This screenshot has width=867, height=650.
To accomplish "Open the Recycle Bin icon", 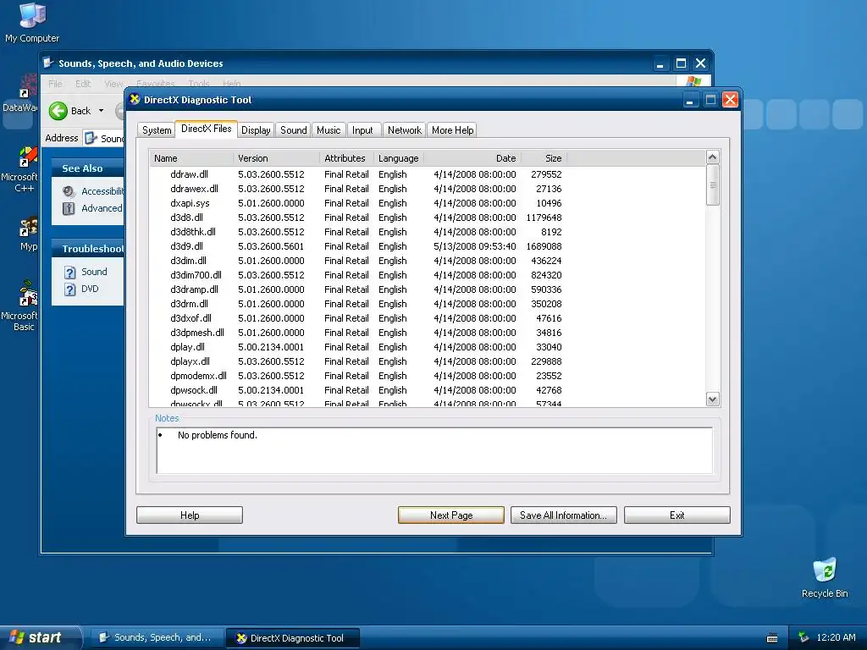I will (825, 577).
